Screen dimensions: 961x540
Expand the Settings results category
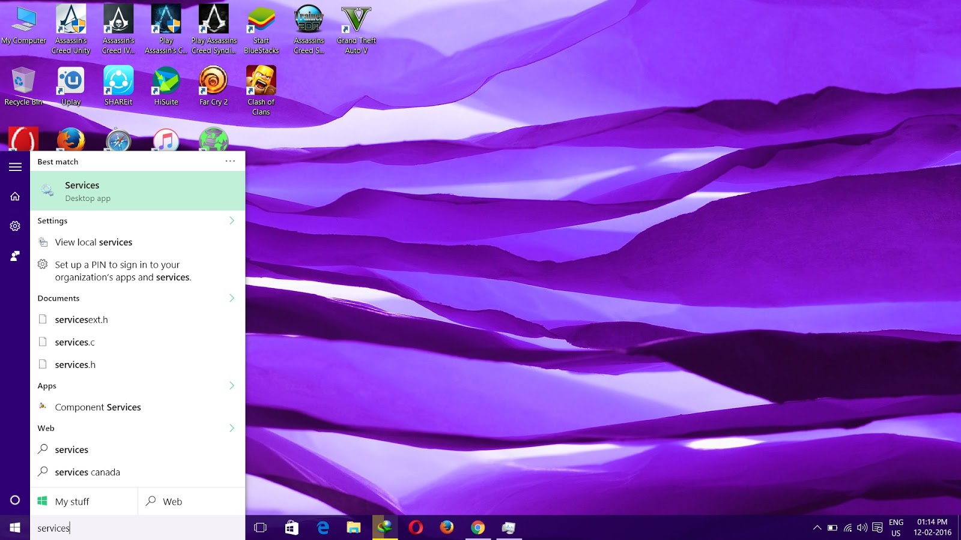tap(232, 221)
